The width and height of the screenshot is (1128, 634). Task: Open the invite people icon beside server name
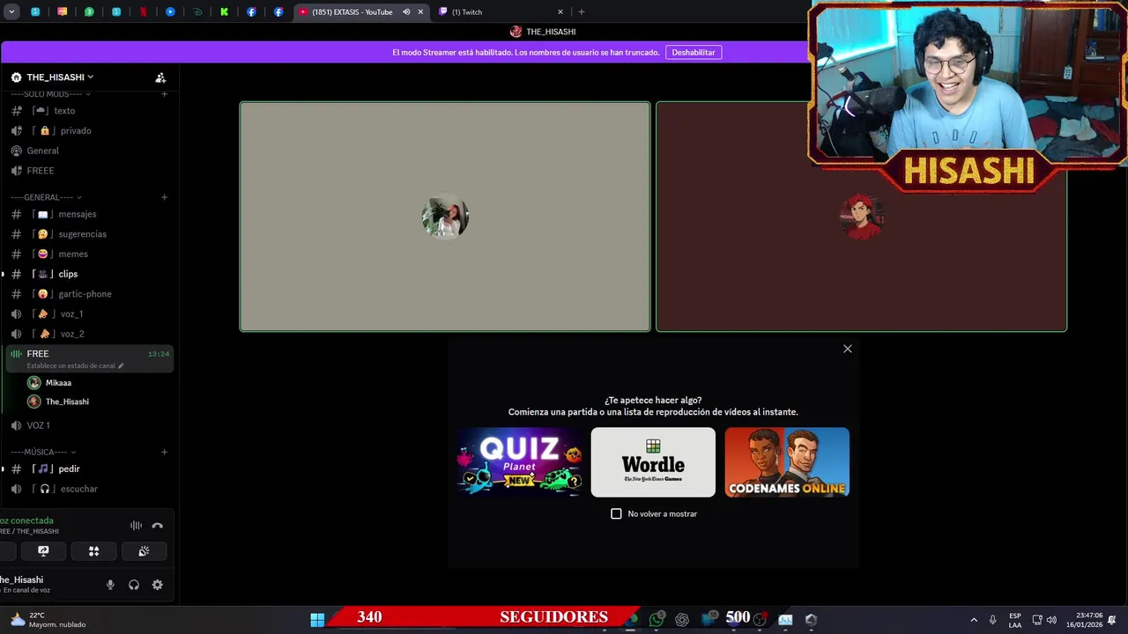[x=160, y=77]
